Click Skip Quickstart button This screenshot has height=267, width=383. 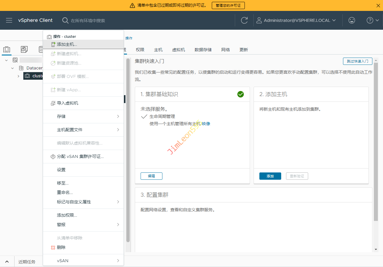(x=358, y=61)
